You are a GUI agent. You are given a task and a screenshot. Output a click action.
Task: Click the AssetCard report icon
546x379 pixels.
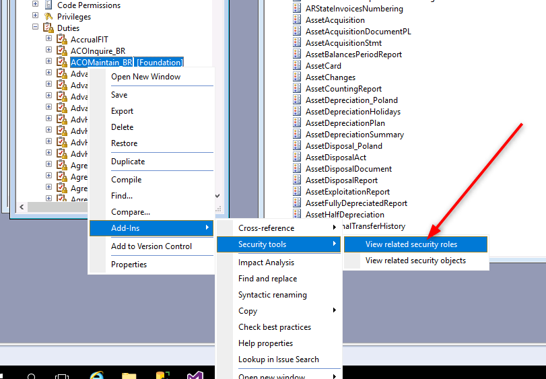(x=298, y=66)
